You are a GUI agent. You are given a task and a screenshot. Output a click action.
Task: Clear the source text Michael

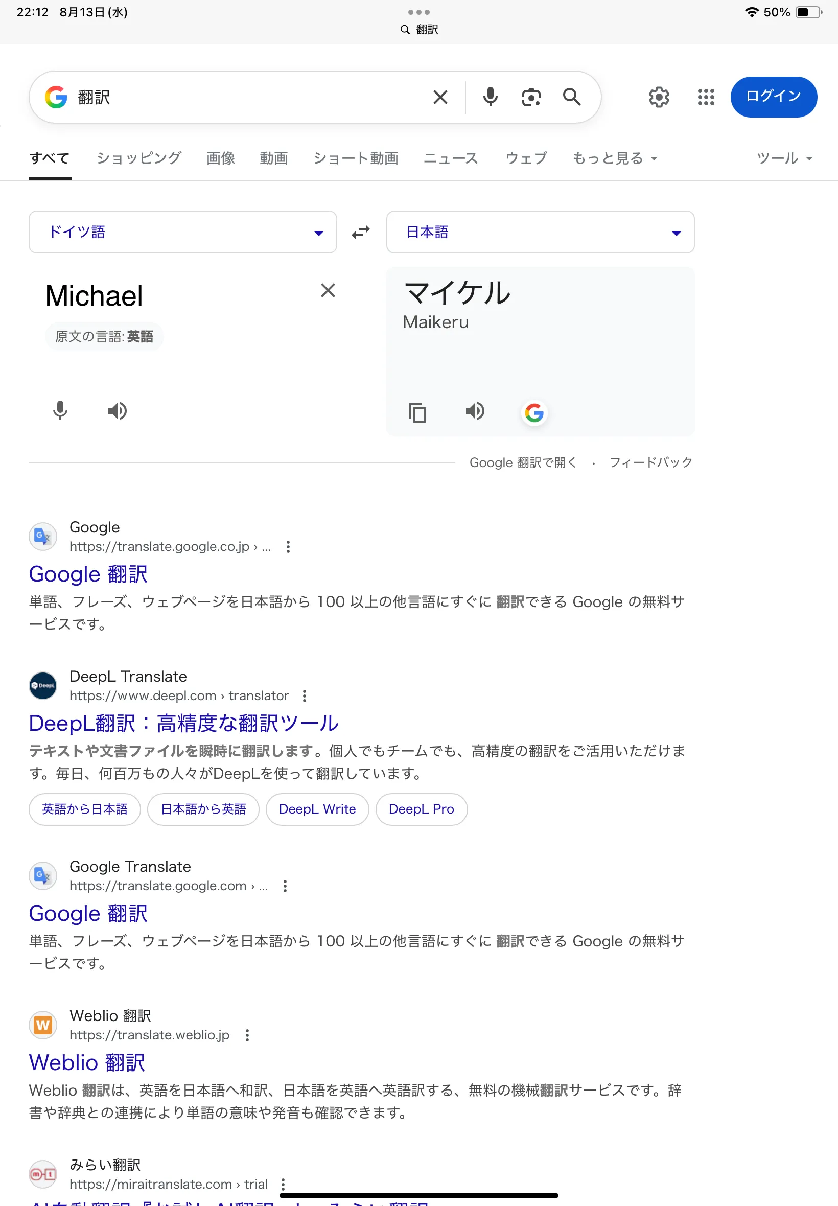[328, 290]
